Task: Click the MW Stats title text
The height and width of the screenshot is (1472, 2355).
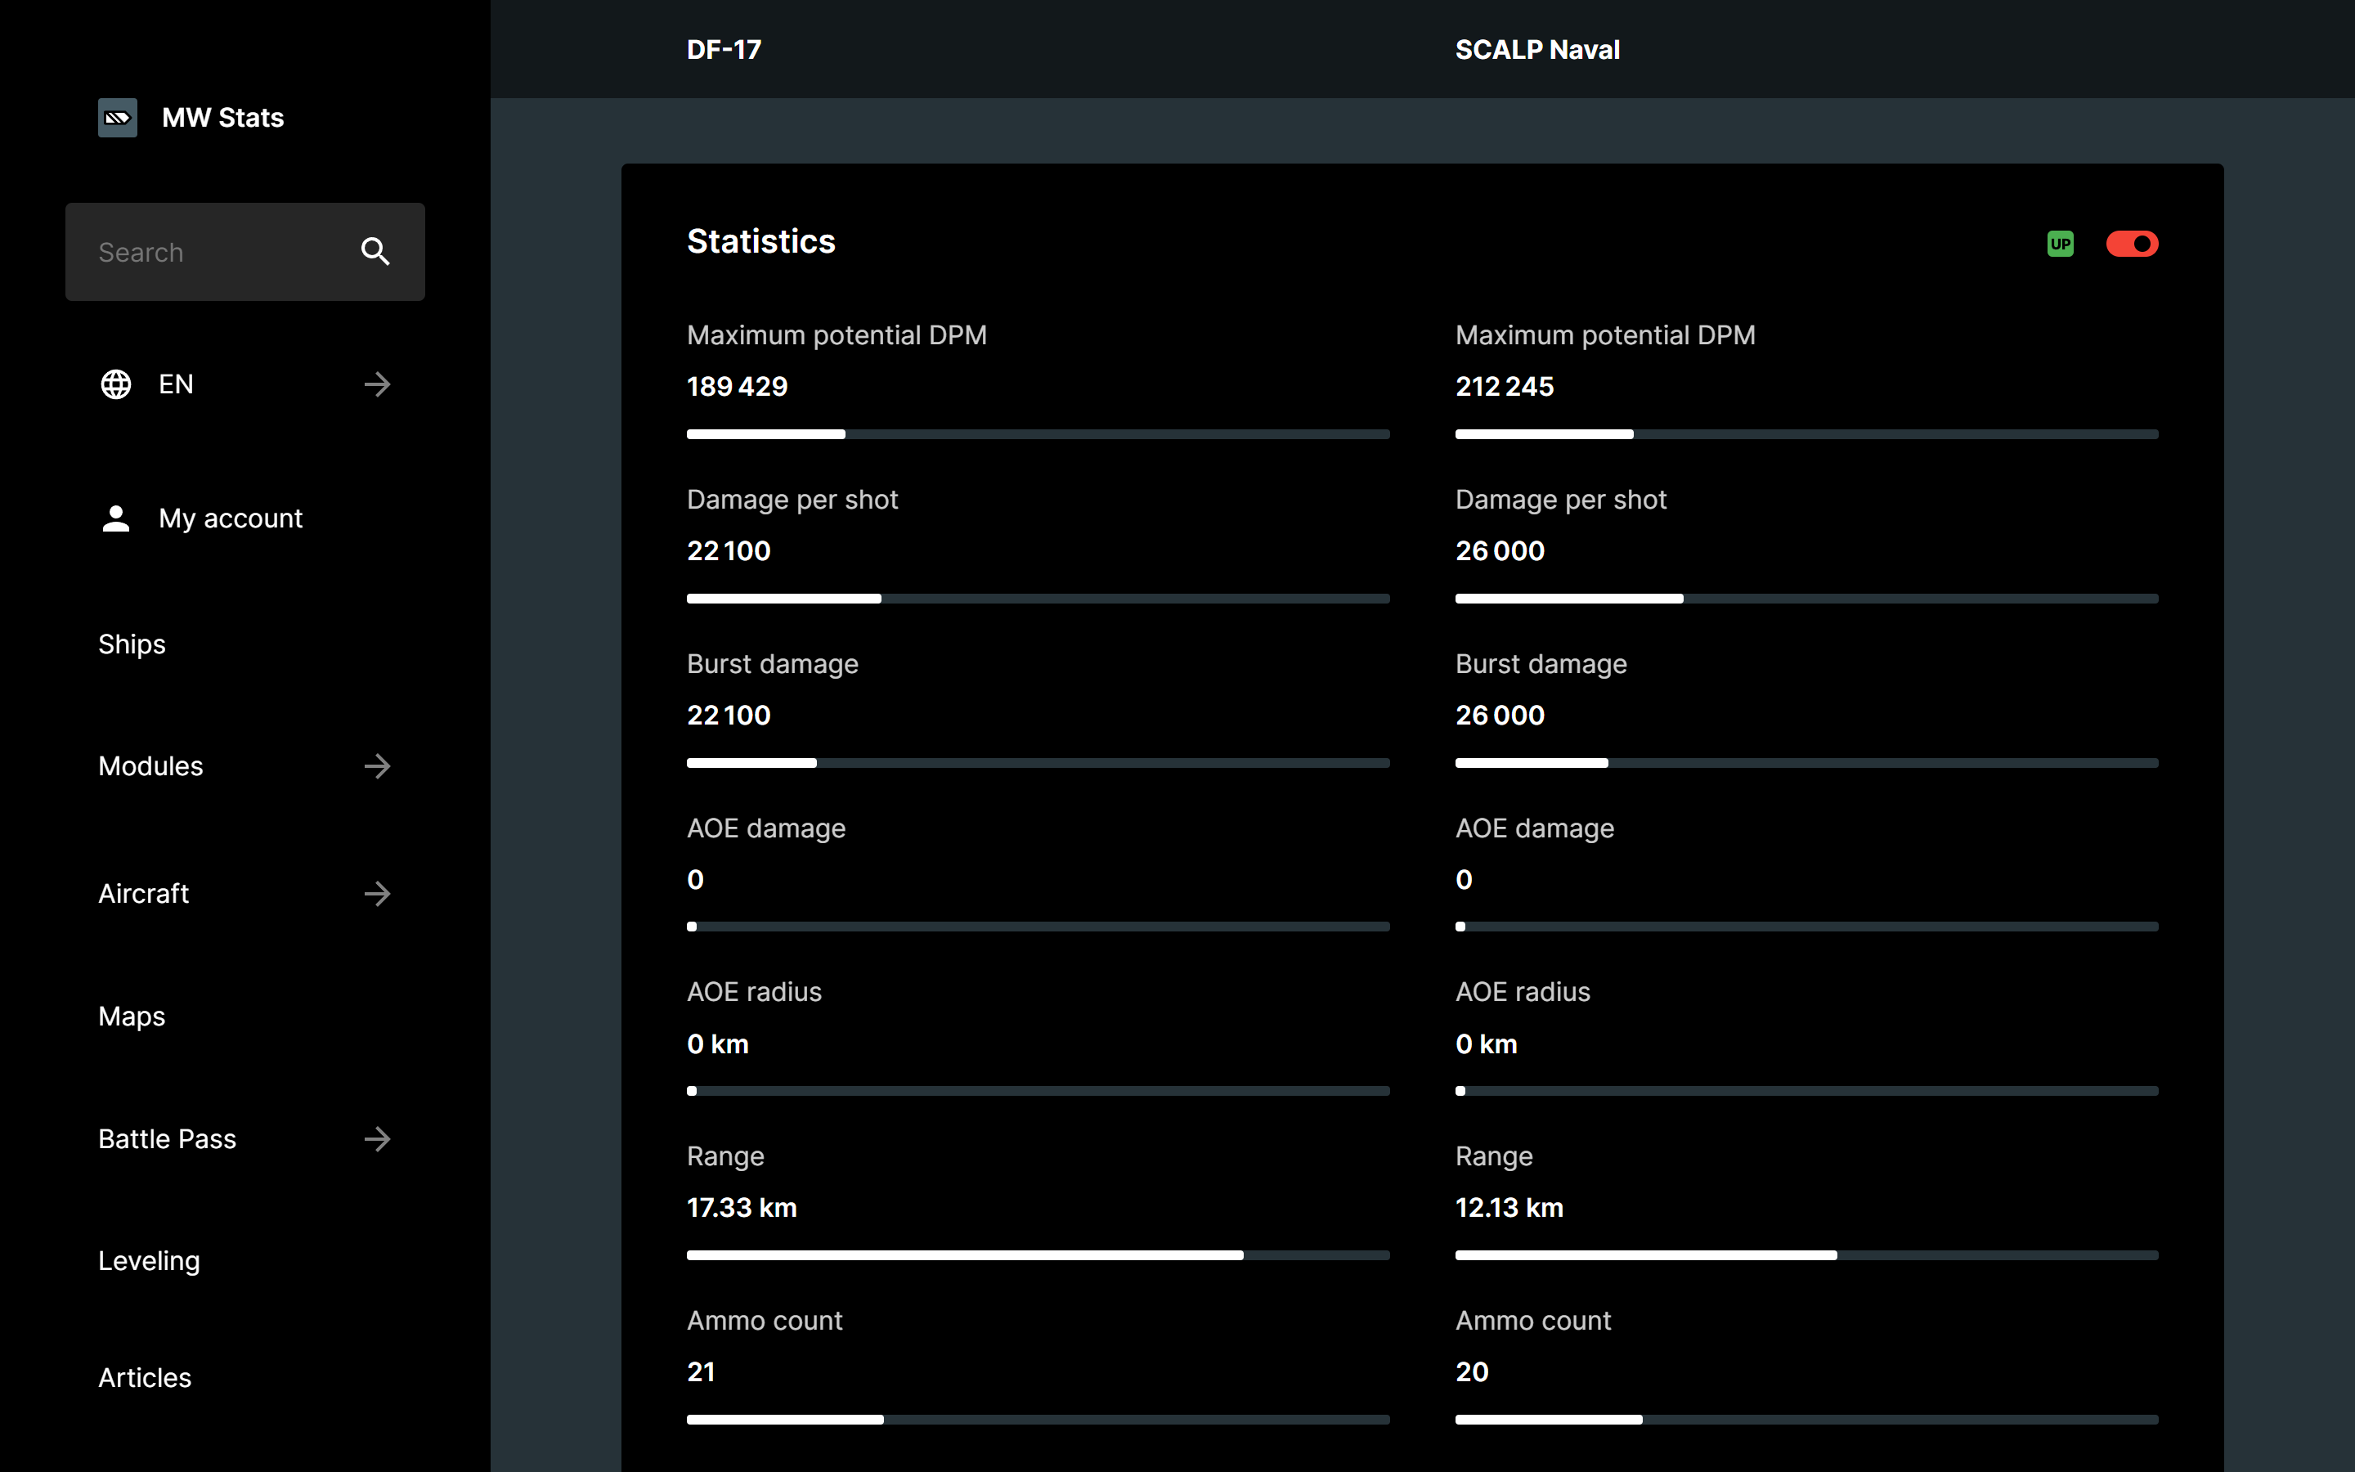Action: point(223,118)
